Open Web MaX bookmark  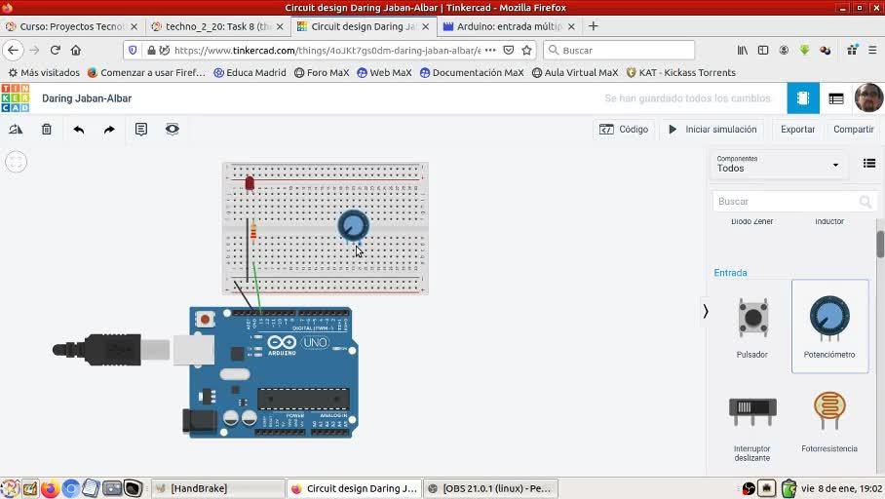384,72
